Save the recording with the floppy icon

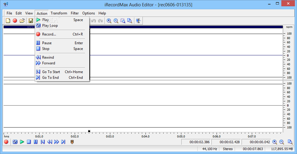[x=30, y=21]
